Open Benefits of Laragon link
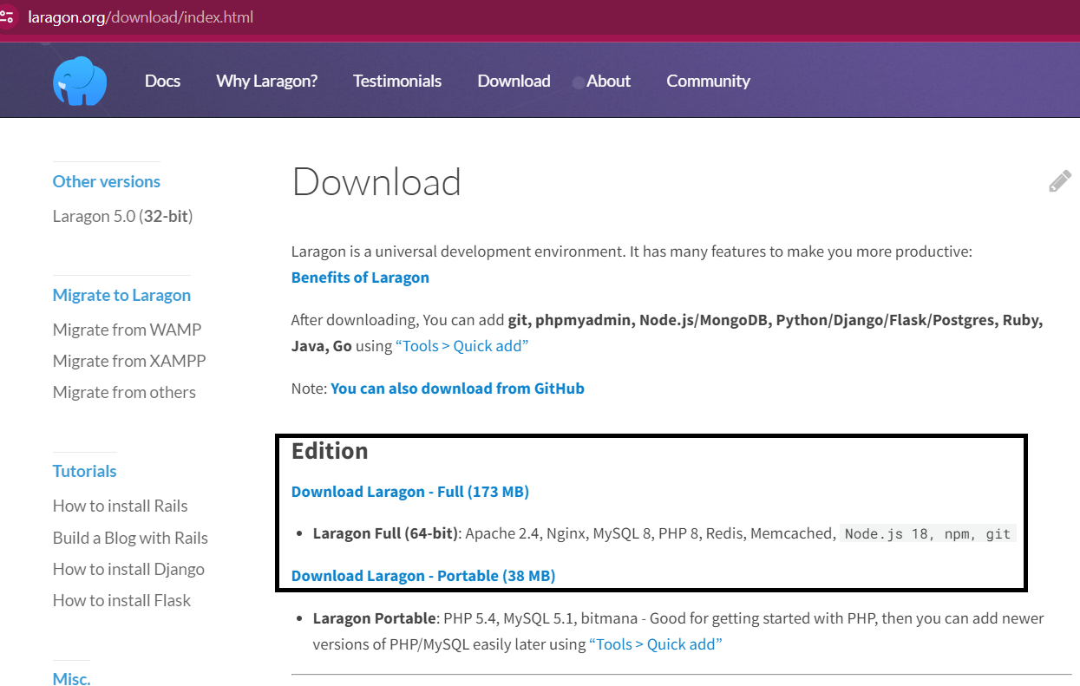Viewport: 1080px width, 686px height. tap(360, 278)
